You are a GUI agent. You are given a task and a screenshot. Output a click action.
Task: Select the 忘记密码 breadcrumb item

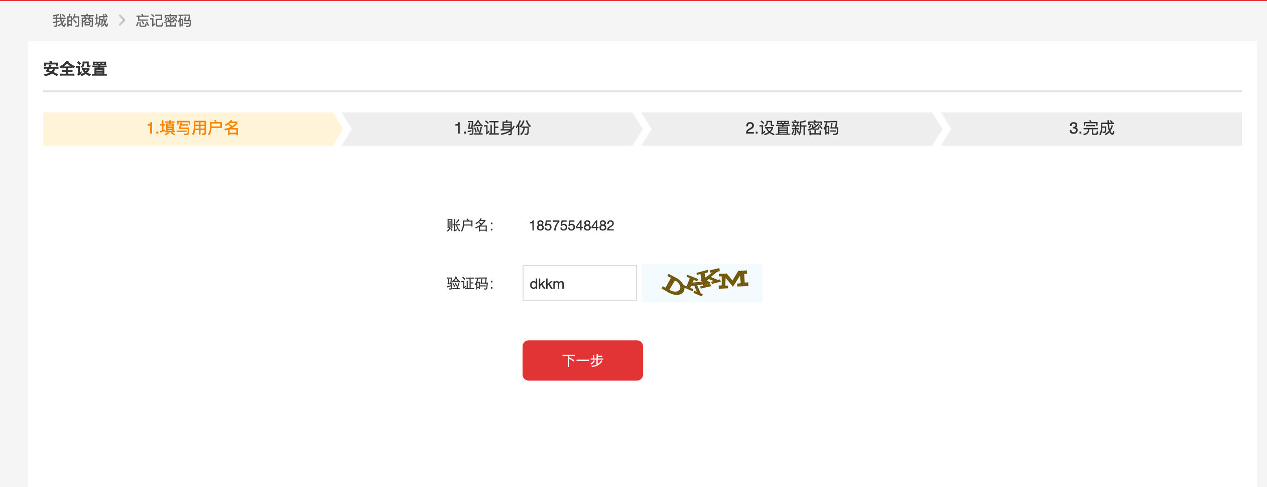pyautogui.click(x=164, y=21)
